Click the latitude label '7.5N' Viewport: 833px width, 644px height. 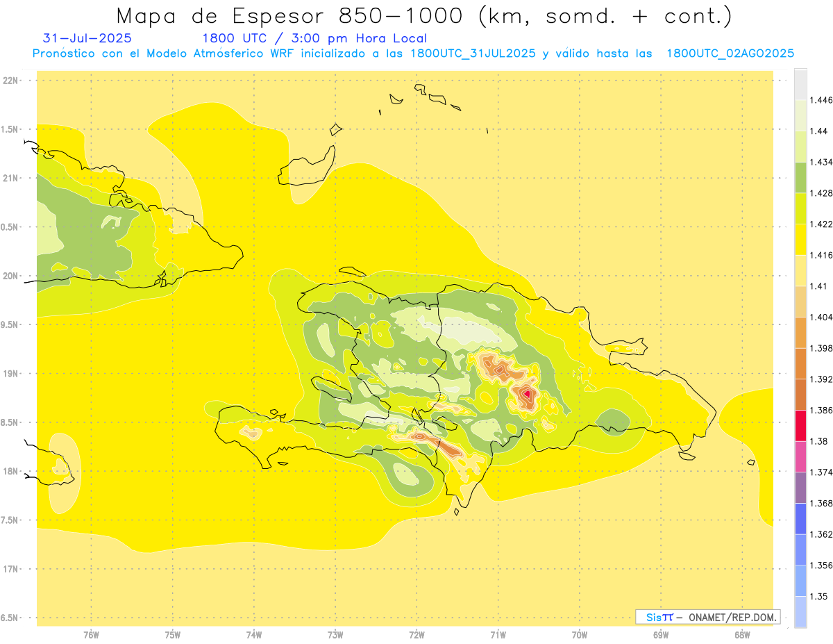(x=9, y=520)
